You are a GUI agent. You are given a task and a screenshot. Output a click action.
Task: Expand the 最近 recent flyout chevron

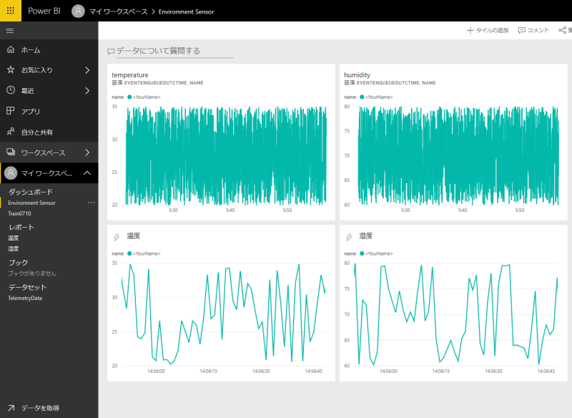(87, 91)
